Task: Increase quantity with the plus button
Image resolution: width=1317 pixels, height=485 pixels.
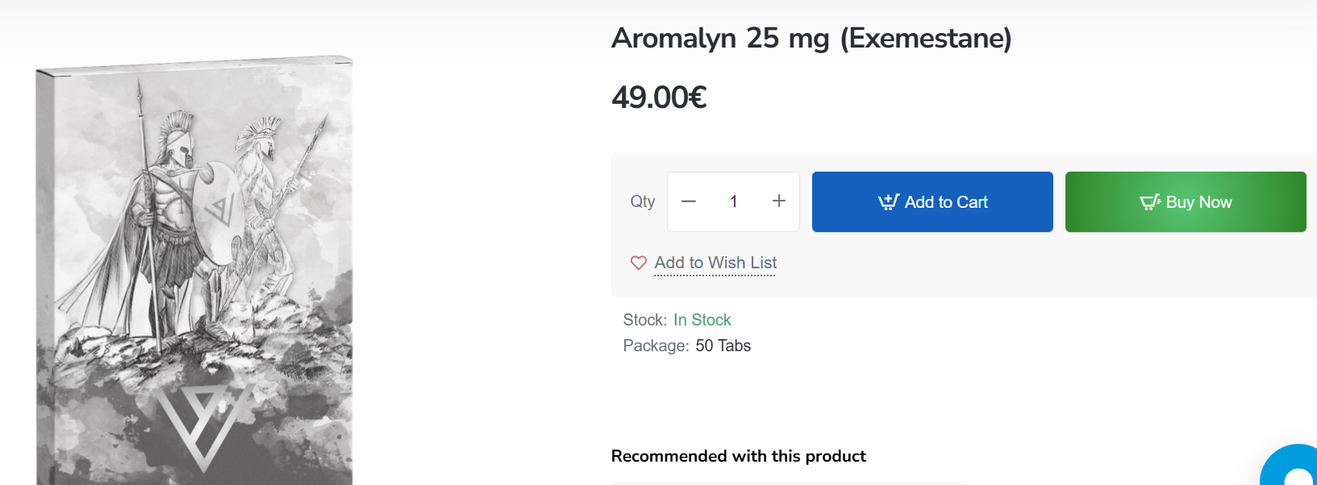Action: [x=778, y=201]
